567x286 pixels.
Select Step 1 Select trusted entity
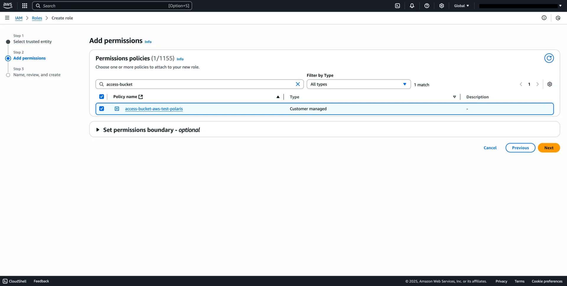pos(32,42)
